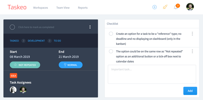The height and width of the screenshot is (100, 203).
Task: Open the user profile avatar menu
Action: (x=190, y=7)
